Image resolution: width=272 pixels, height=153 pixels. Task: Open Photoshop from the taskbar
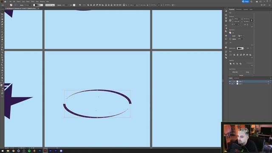(x=40, y=151)
